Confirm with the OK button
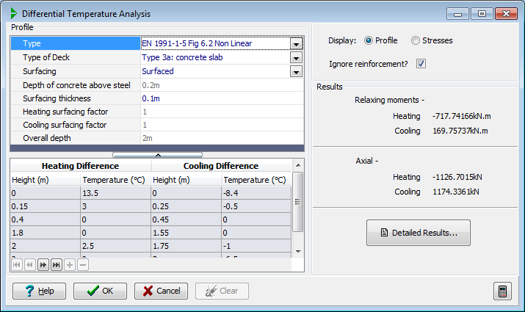Viewport: 525px width, 312px height. coord(100,291)
